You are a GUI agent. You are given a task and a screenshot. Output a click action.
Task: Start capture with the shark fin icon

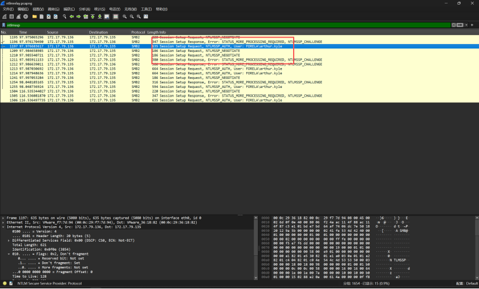pos(4,17)
